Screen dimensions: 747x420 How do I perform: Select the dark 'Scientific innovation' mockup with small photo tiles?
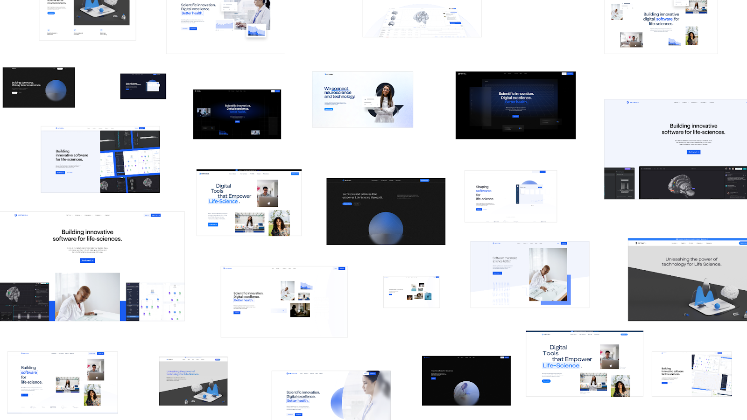(x=237, y=114)
